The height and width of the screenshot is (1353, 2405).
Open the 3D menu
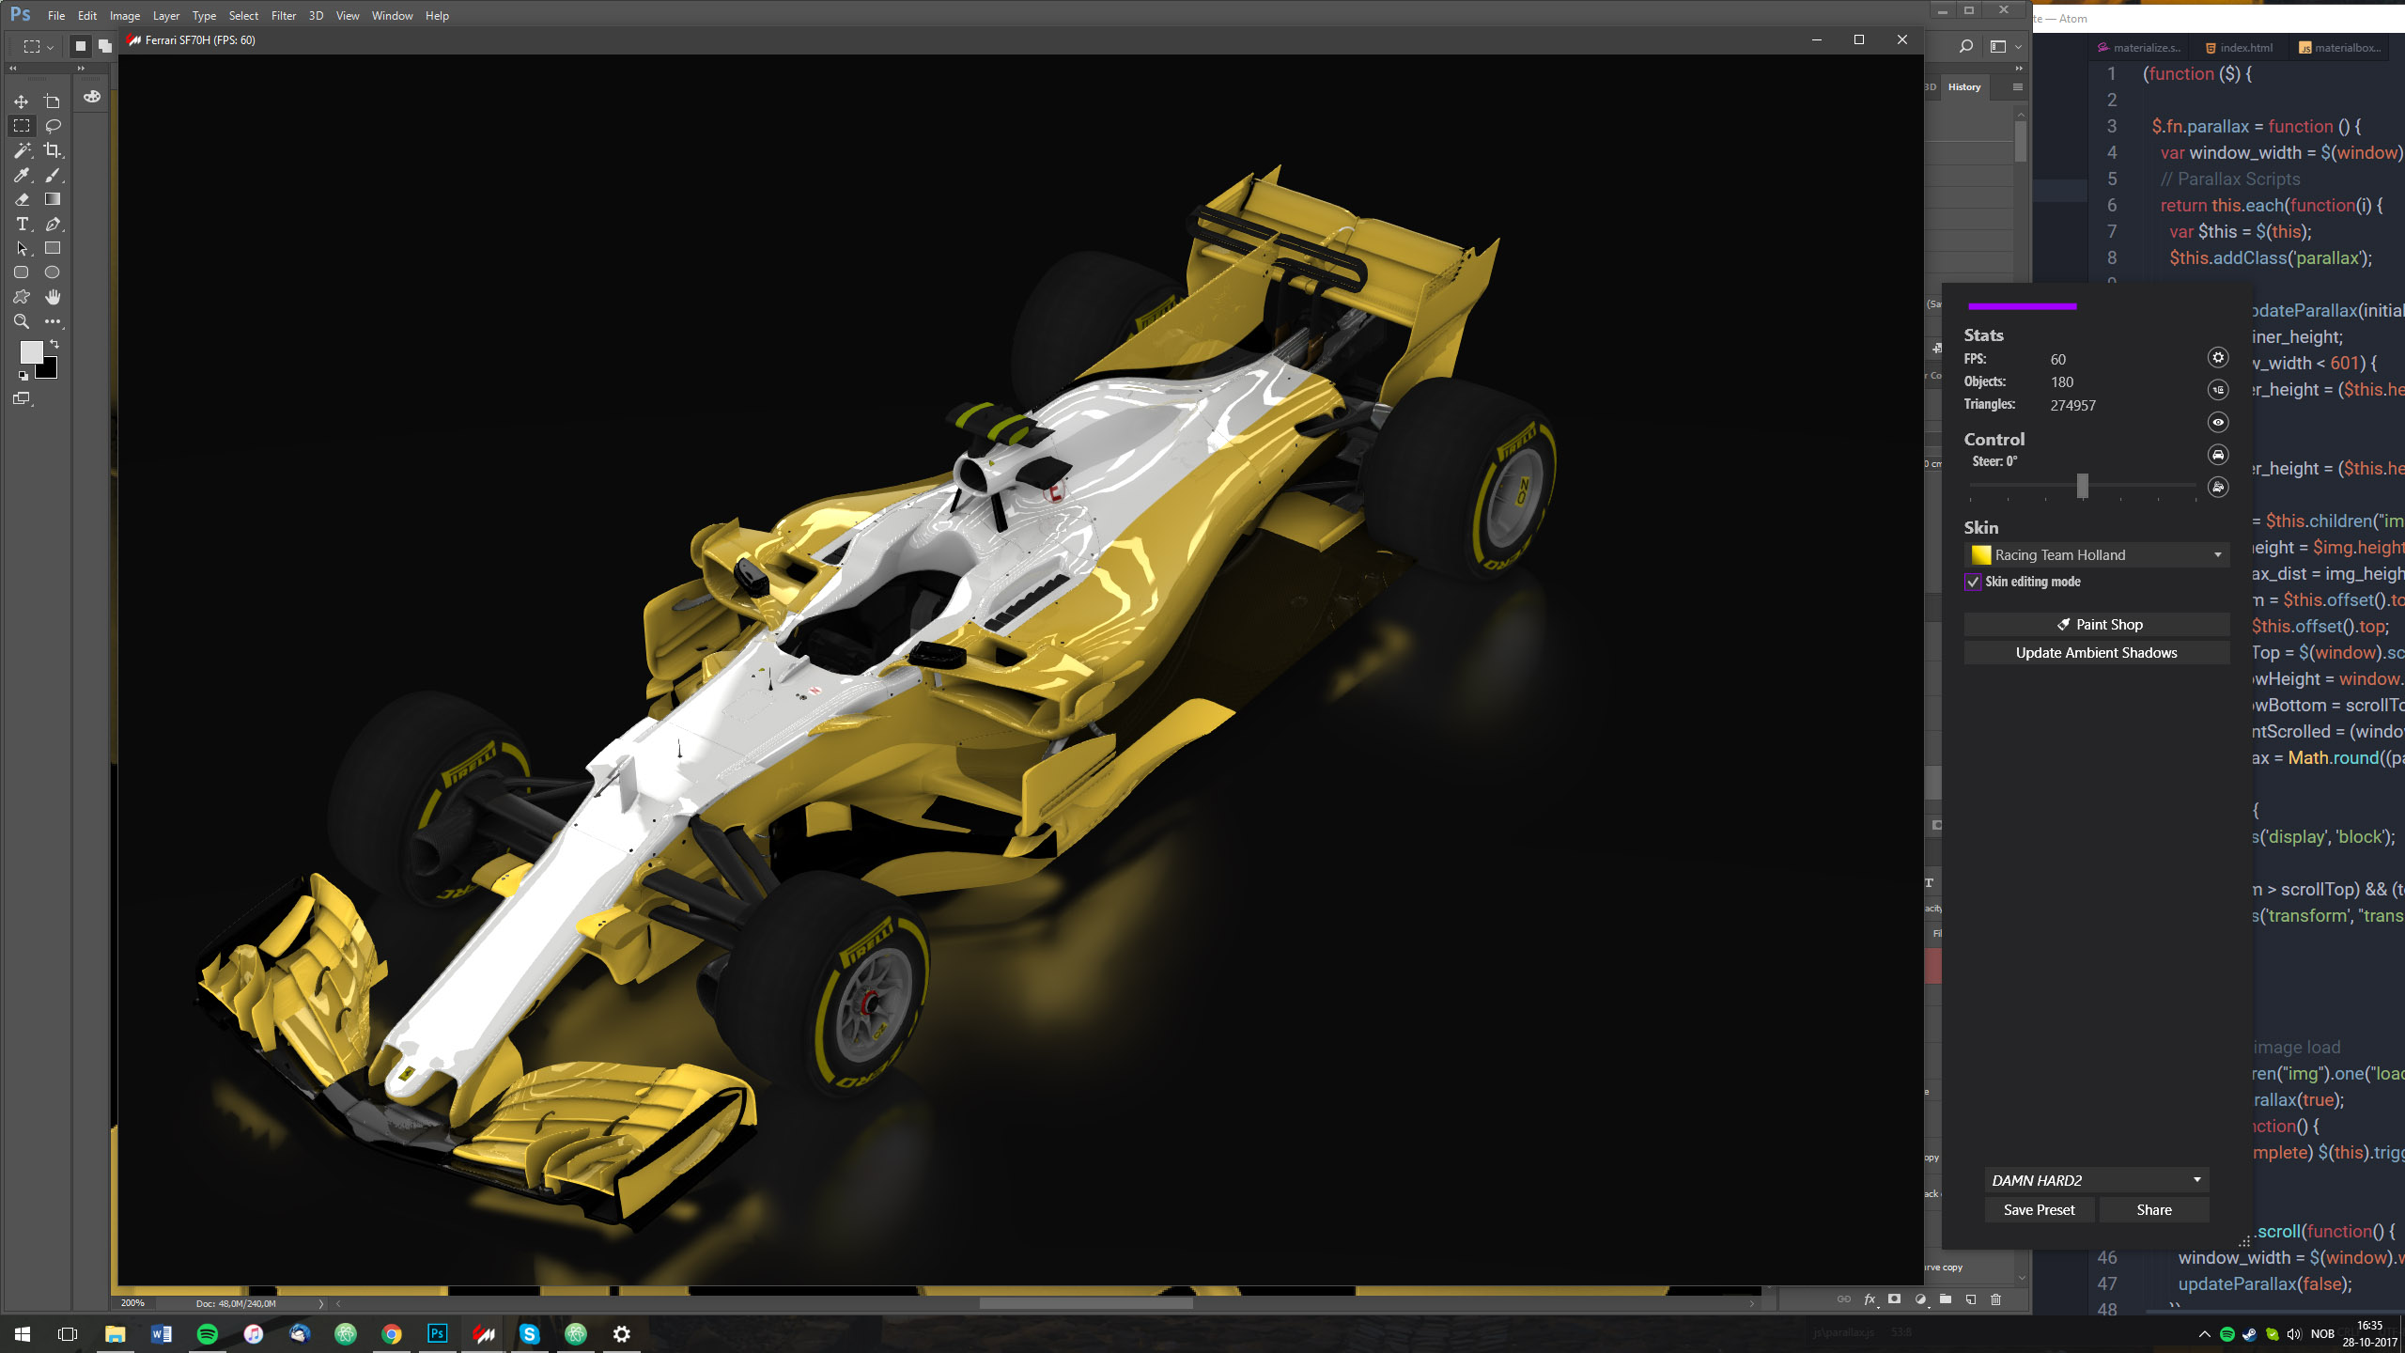click(316, 16)
